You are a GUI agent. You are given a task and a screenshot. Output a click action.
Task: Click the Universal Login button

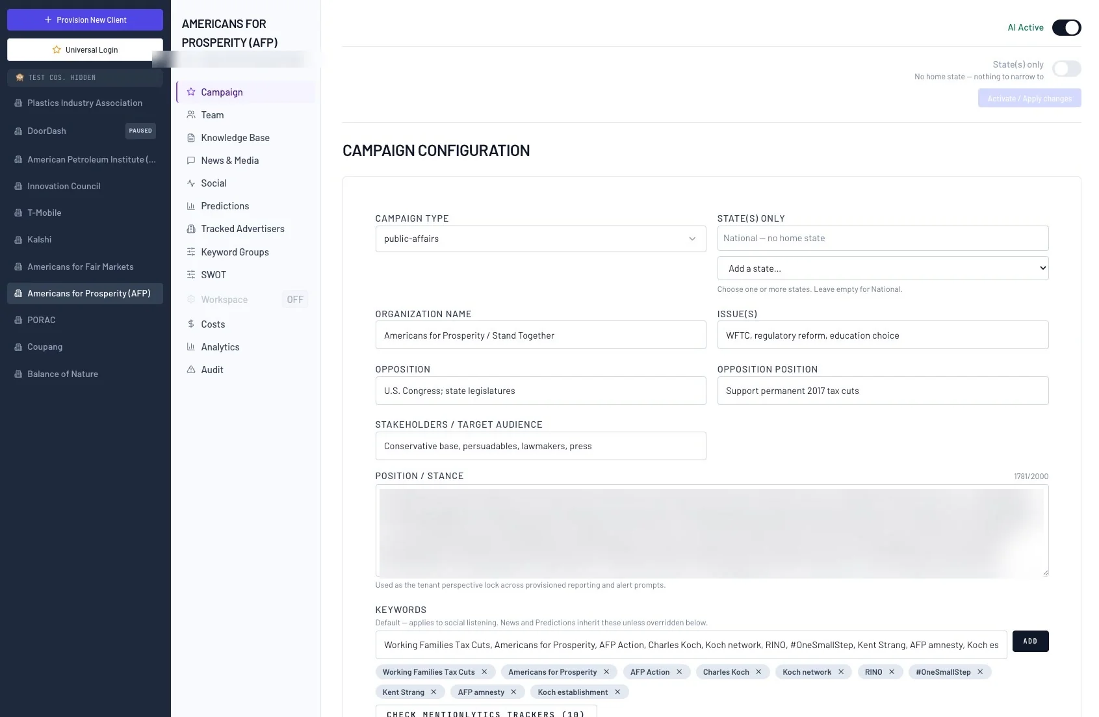pyautogui.click(x=85, y=50)
